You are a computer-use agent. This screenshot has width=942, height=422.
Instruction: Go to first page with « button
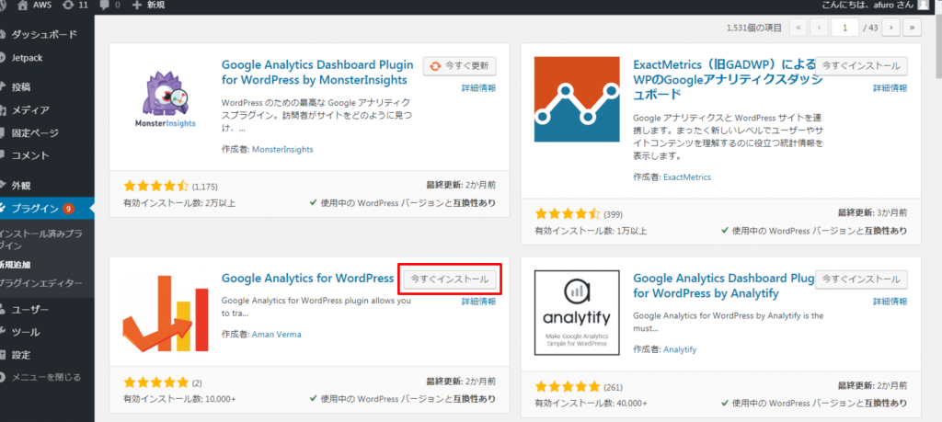coord(798,28)
